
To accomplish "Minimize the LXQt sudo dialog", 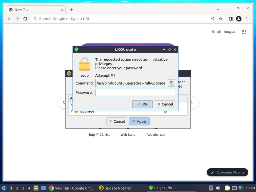I will click(164, 49).
